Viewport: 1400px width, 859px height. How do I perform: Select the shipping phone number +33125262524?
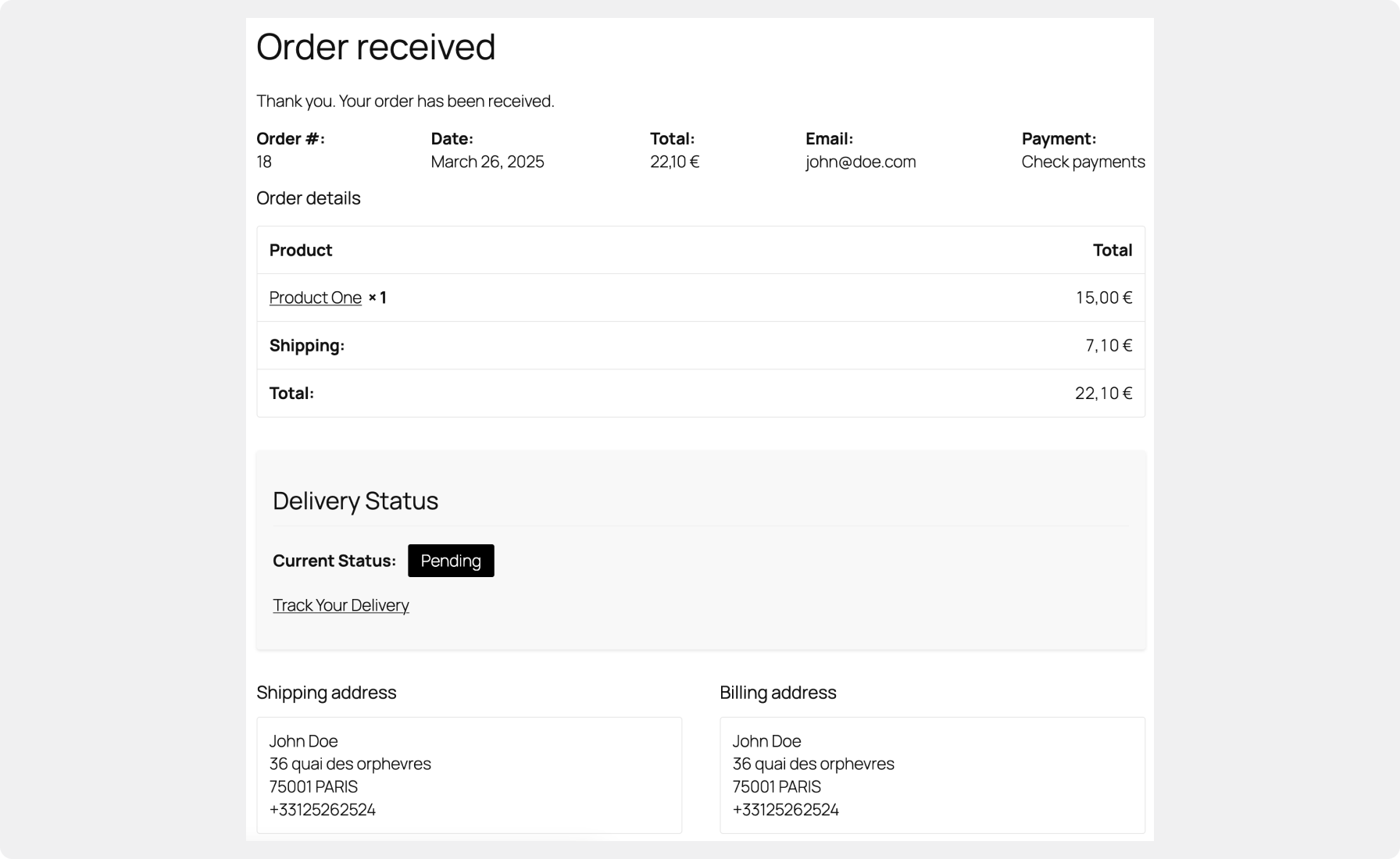pos(323,810)
